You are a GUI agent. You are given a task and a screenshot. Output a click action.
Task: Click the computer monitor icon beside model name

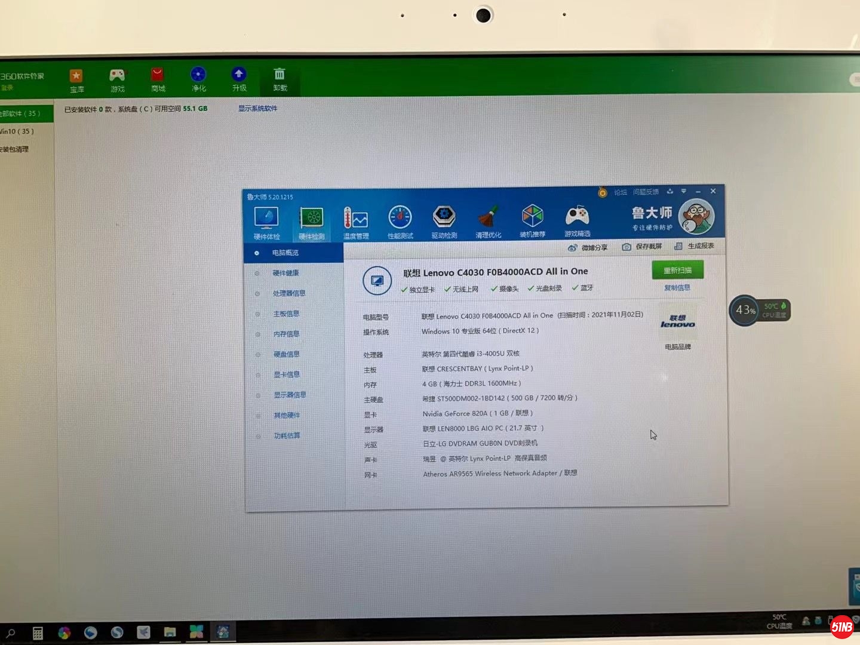377,280
